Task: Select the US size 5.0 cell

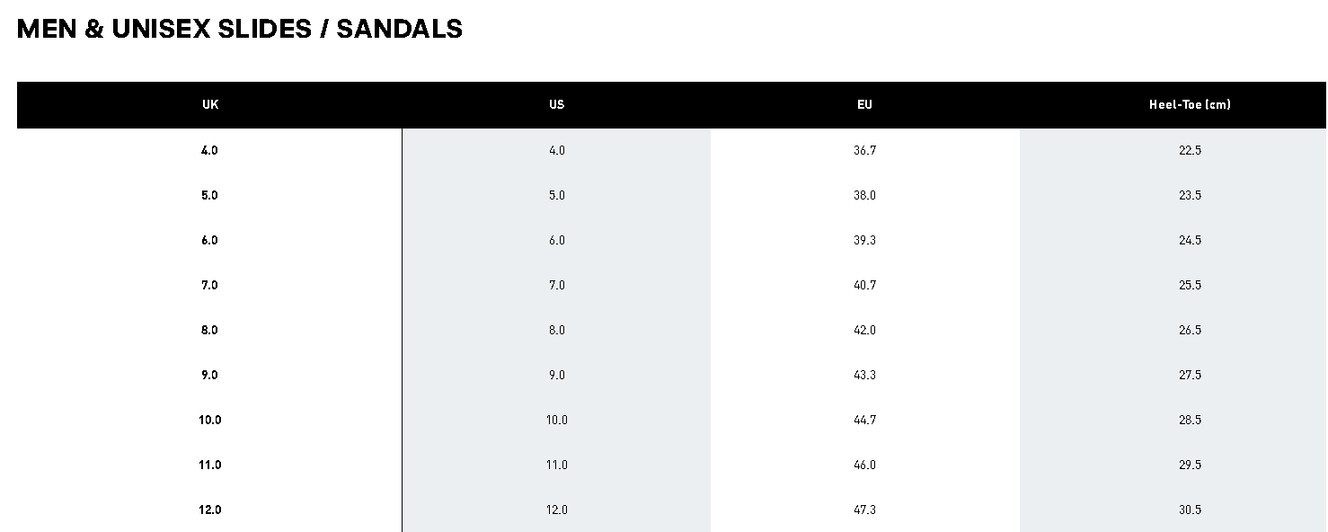Action: (557, 195)
